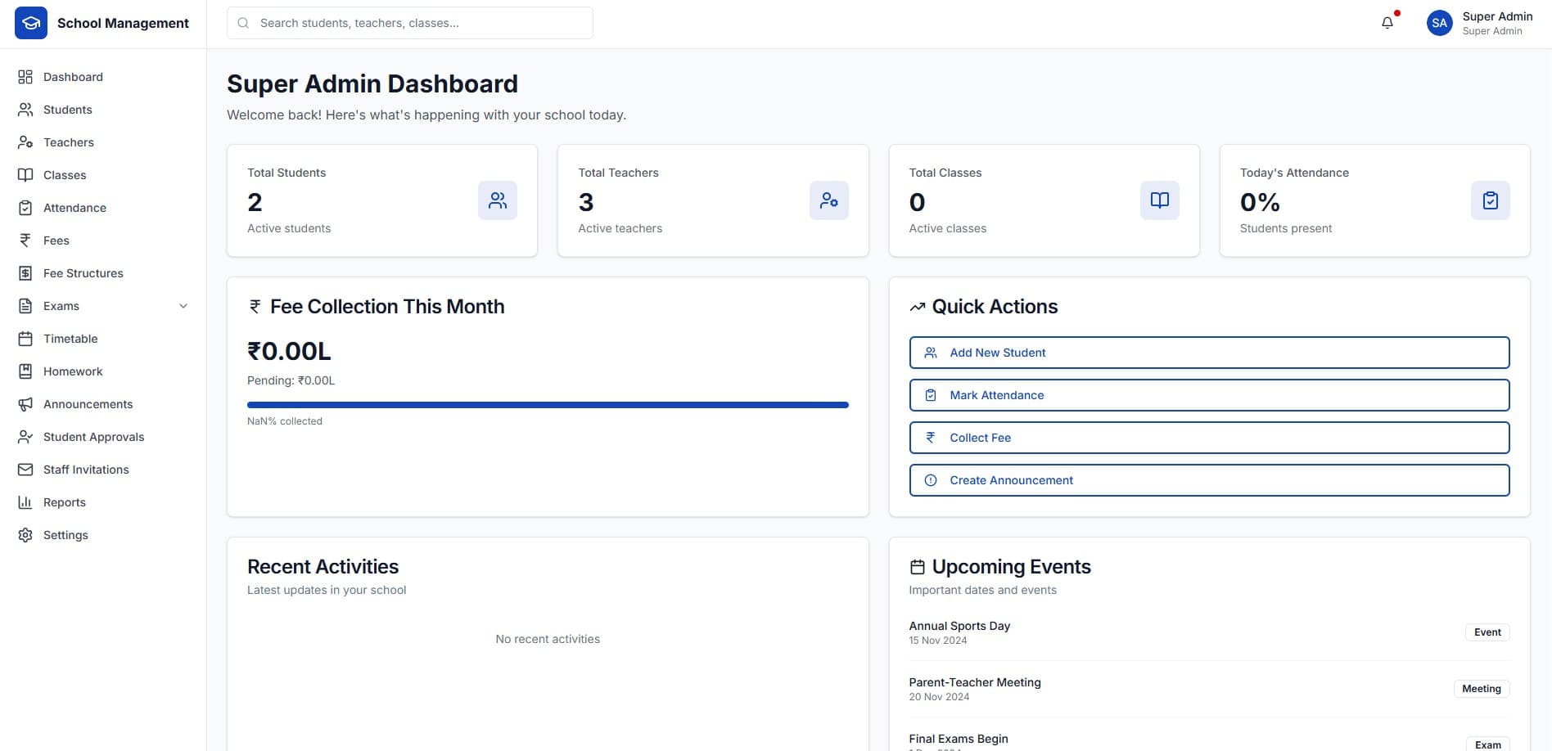This screenshot has height=751, width=1552.
Task: Click the Fees rupee icon in sidebar
Action: [25, 240]
